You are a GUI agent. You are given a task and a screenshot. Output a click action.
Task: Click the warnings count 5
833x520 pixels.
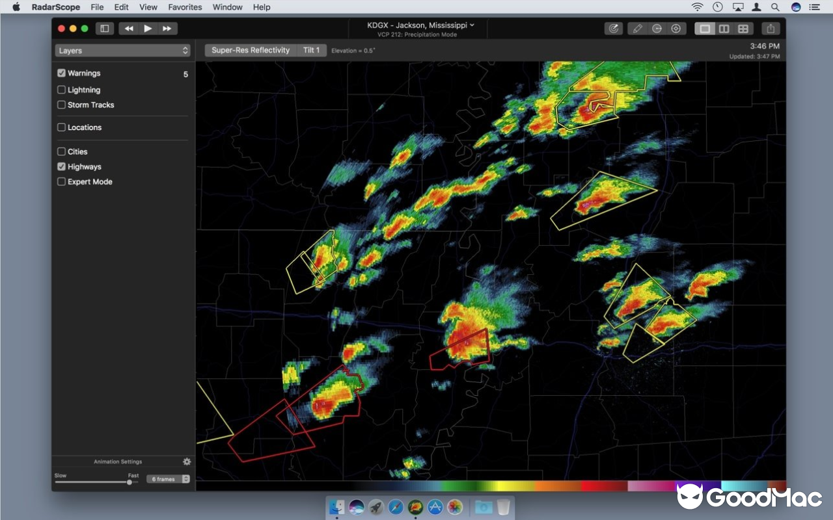(185, 74)
